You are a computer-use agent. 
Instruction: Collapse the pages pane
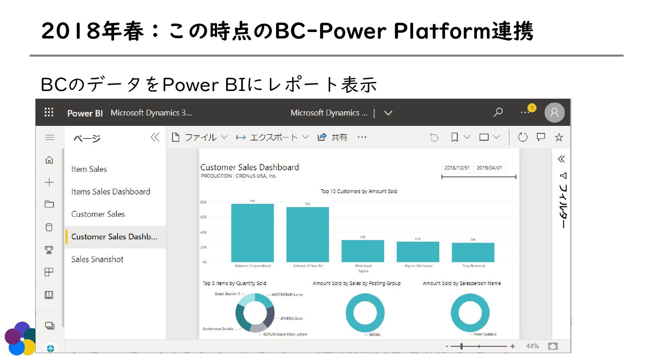click(x=155, y=137)
